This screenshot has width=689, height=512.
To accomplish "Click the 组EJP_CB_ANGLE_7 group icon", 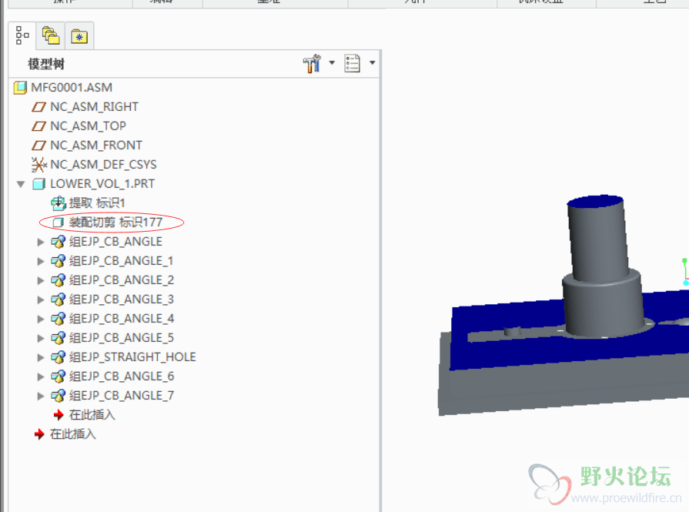I will [x=58, y=397].
